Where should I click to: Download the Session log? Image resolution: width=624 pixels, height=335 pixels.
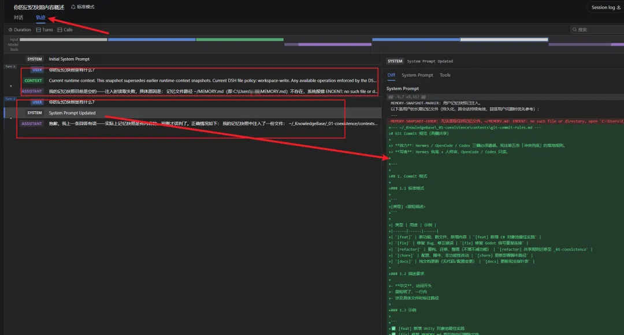coord(606,7)
